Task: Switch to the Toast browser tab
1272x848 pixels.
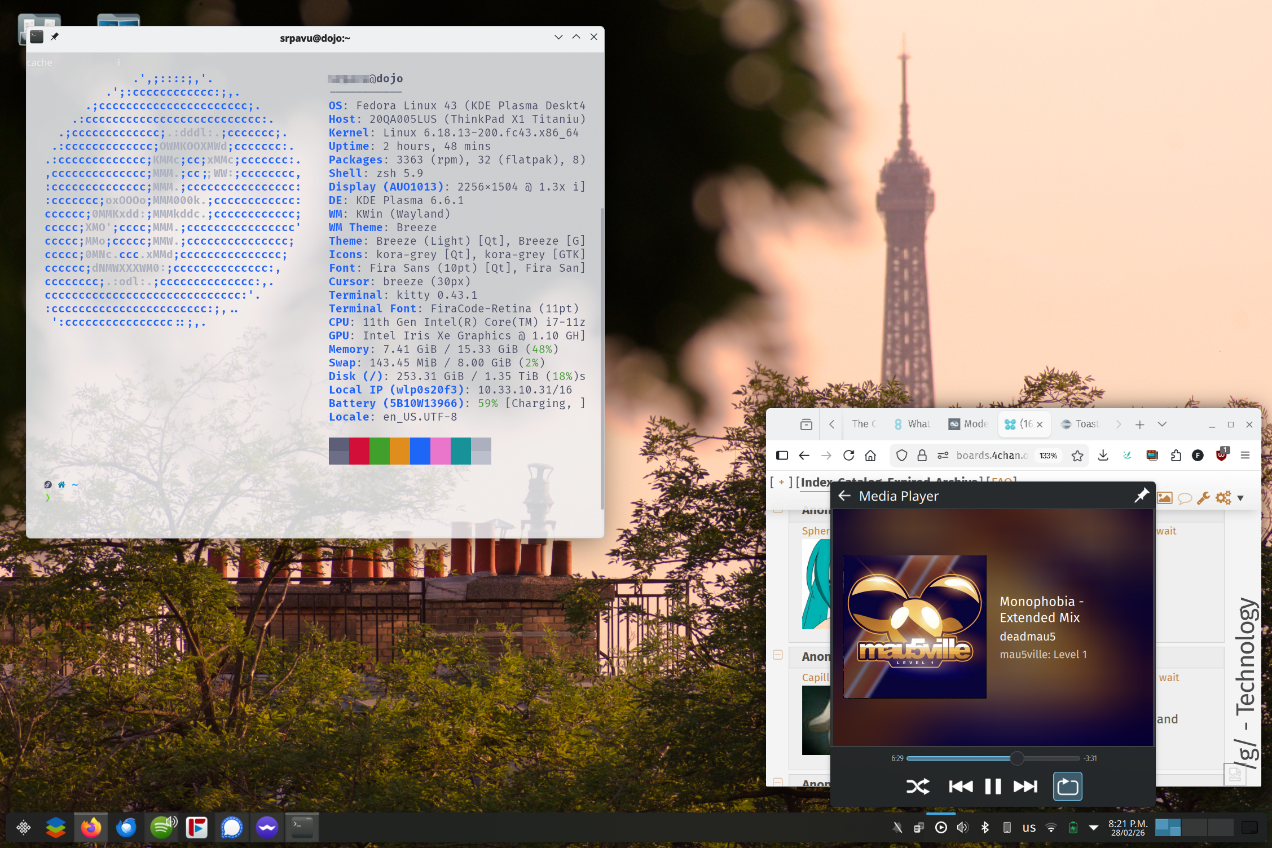Action: [x=1080, y=424]
